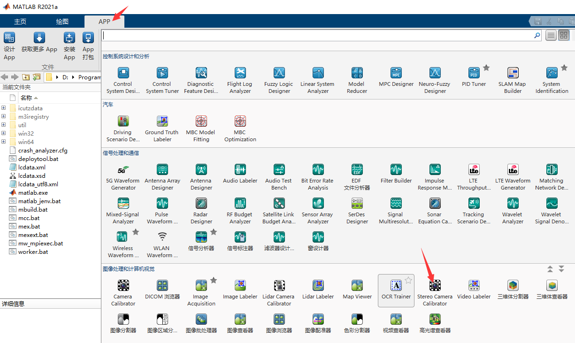Launch Ground Truth Labeler
This screenshot has height=343, width=575.
[162, 129]
